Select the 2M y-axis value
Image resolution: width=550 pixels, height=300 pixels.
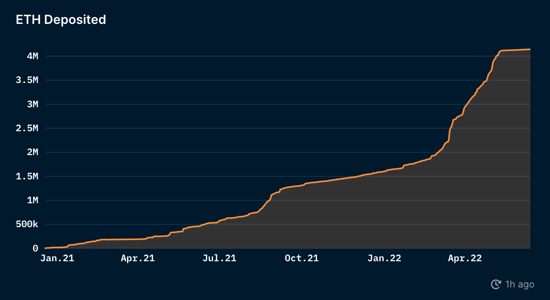point(33,152)
